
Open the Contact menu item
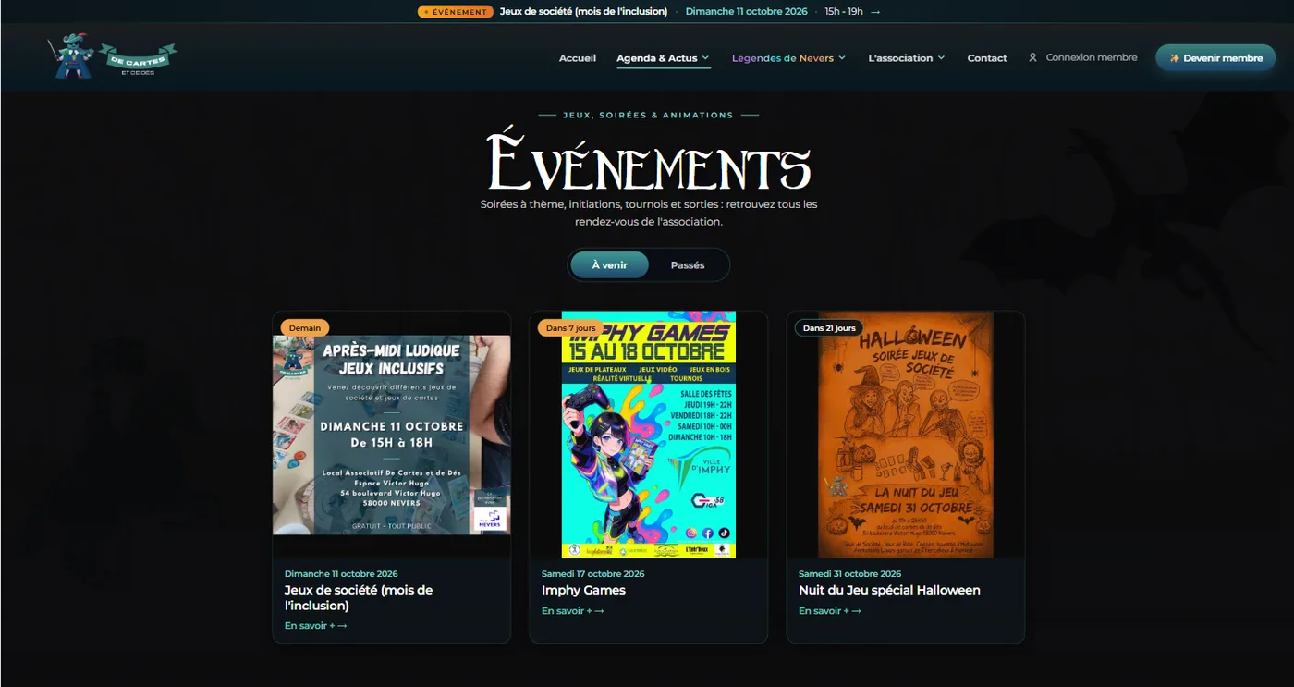(987, 58)
